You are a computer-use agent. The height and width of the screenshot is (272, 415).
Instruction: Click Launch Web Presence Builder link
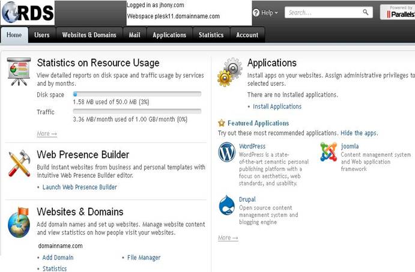[x=80, y=187]
